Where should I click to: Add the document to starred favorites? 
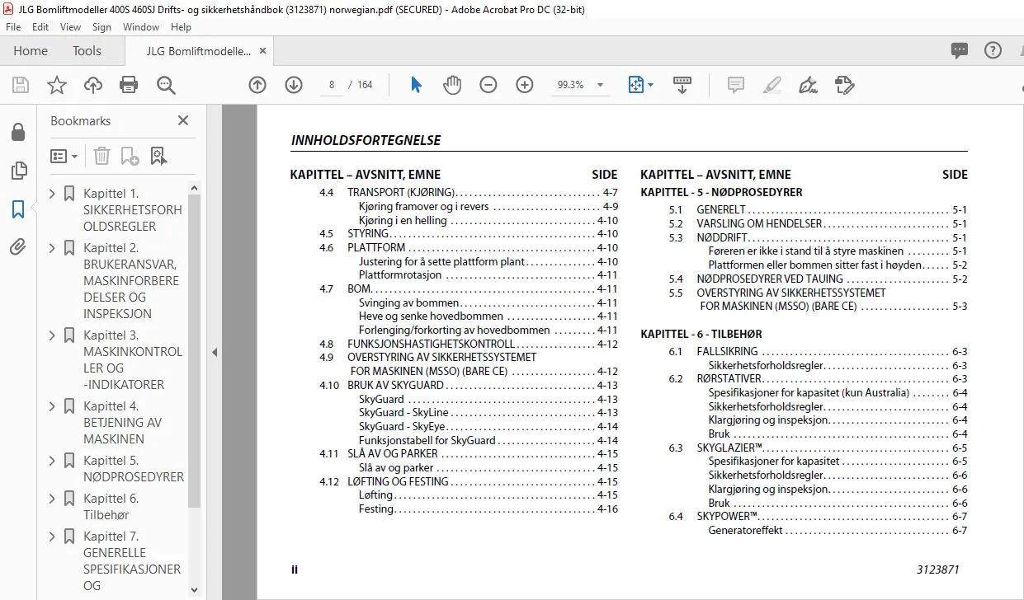click(x=56, y=85)
